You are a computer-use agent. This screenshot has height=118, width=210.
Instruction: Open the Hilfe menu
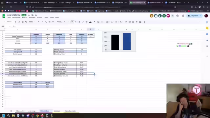point(57,17)
